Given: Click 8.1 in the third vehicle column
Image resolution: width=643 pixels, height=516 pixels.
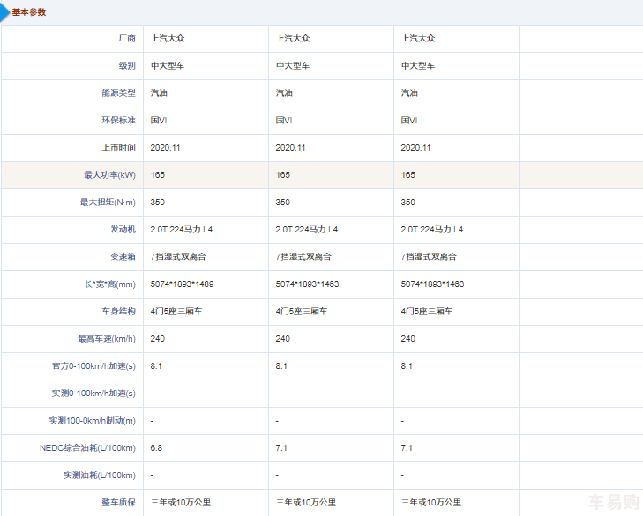Looking at the screenshot, I should [407, 366].
